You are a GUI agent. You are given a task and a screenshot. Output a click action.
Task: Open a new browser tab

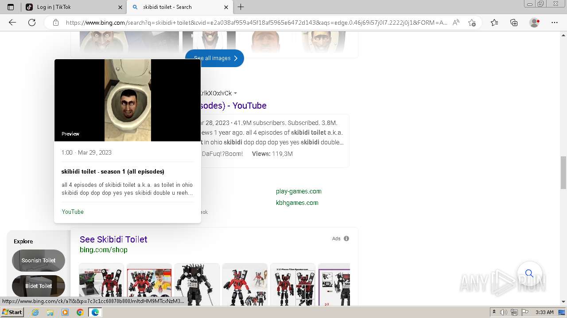(x=241, y=7)
